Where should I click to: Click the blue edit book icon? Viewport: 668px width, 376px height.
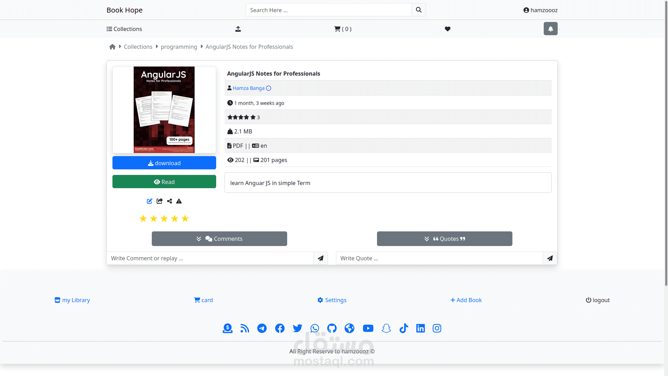(150, 201)
